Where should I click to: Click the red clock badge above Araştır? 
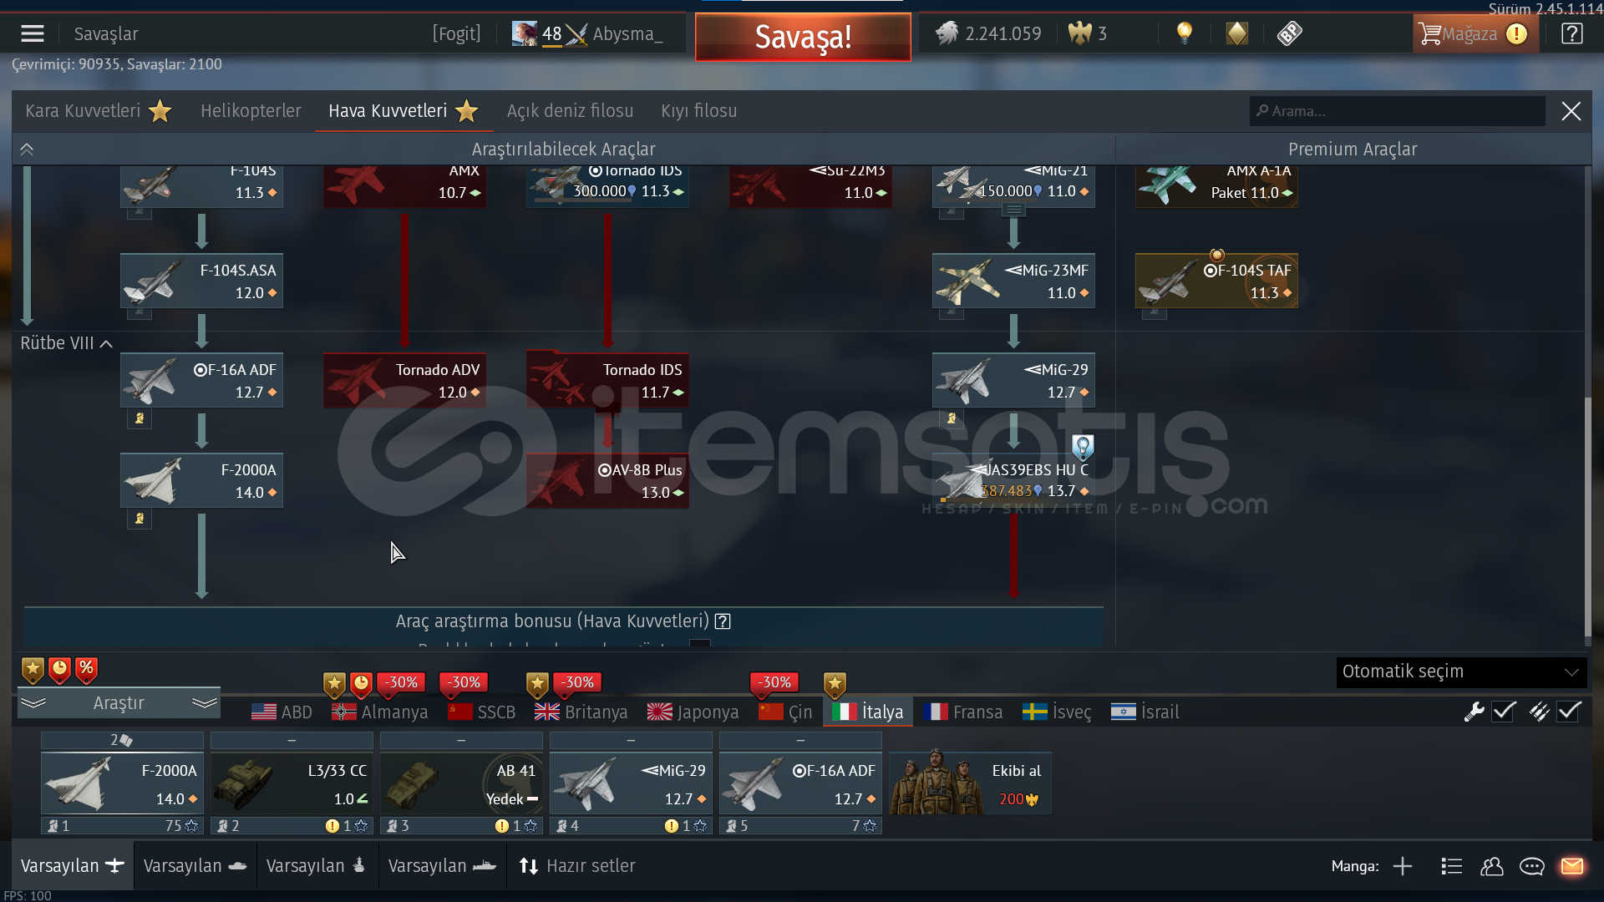(59, 670)
